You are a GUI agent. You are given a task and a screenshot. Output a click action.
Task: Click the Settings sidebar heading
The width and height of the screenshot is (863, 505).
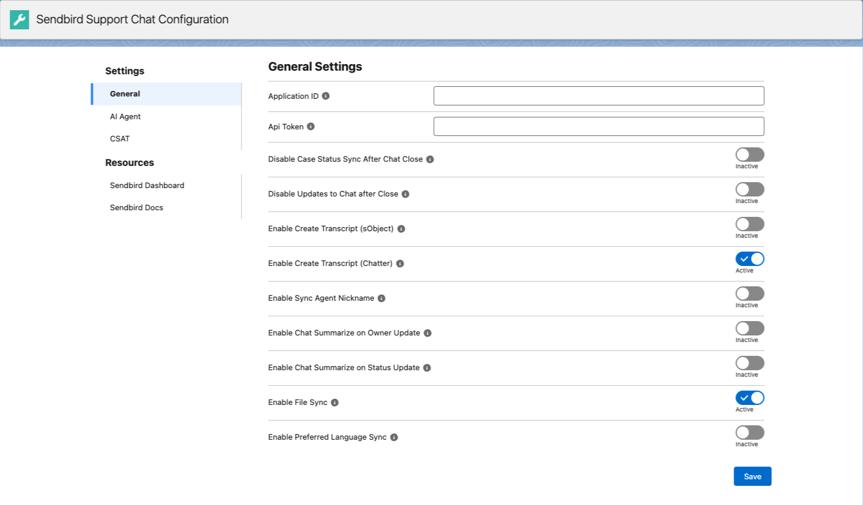tap(125, 71)
